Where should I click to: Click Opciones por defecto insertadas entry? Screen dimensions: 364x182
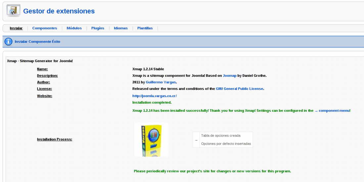pyautogui.click(x=226, y=143)
